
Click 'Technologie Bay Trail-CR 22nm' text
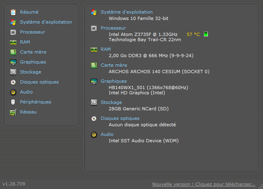click(x=145, y=40)
